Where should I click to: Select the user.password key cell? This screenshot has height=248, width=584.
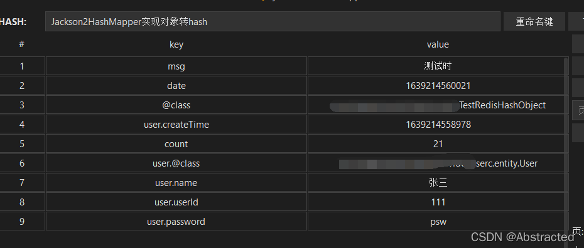[176, 222]
